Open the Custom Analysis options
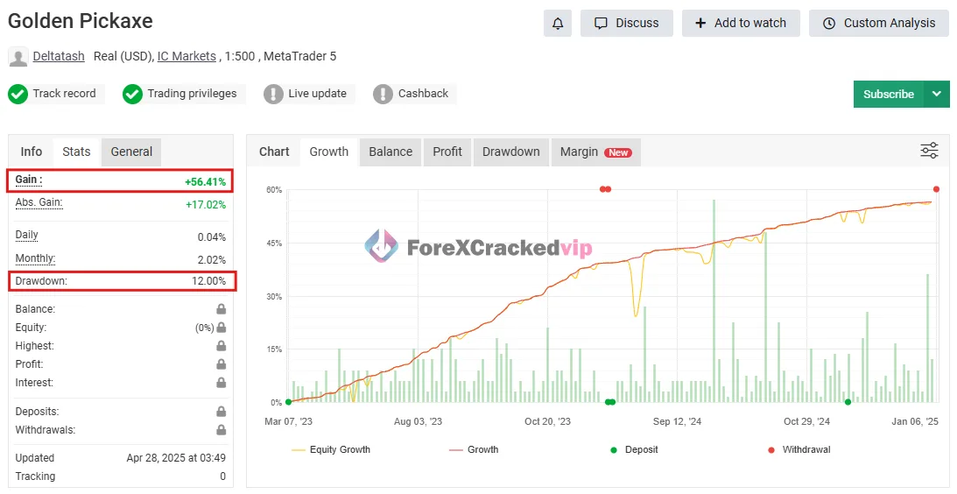The height and width of the screenshot is (494, 957). click(879, 24)
